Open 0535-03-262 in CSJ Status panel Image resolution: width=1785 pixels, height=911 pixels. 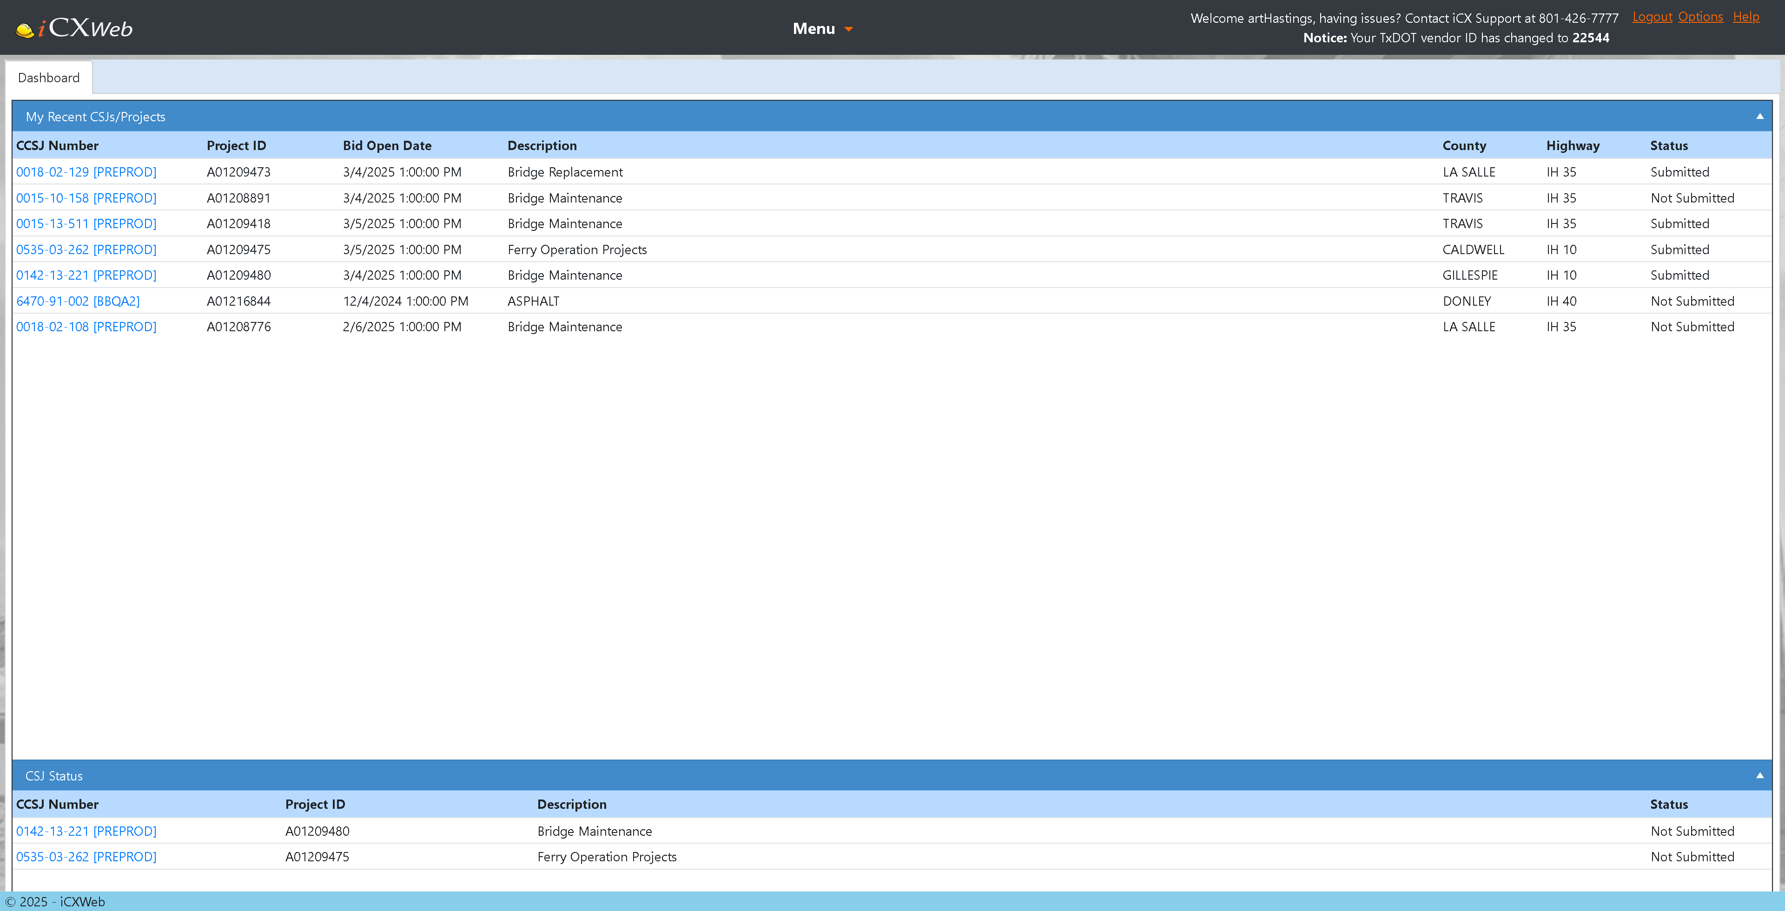(86, 856)
